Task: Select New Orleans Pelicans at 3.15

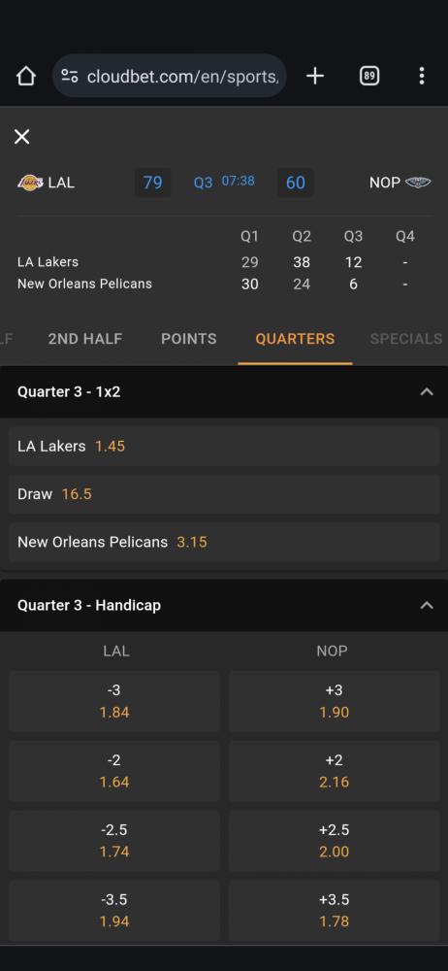Action: 224,543
